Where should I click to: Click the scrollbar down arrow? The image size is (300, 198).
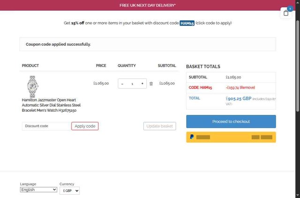pyautogui.click(x=298, y=196)
